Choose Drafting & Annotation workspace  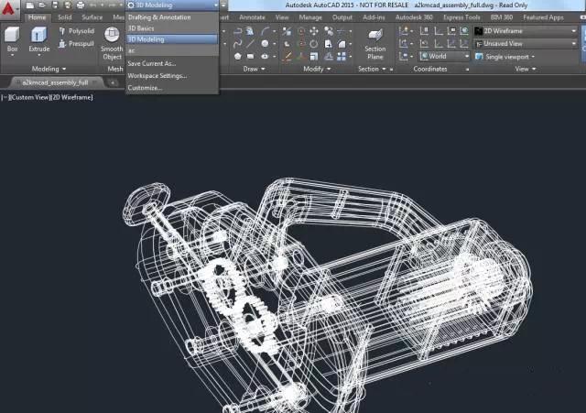160,17
